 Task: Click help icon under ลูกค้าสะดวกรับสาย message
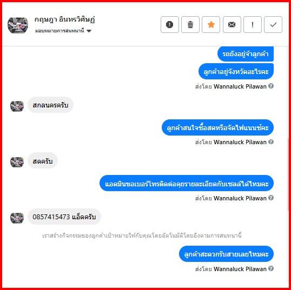[x=271, y=268]
